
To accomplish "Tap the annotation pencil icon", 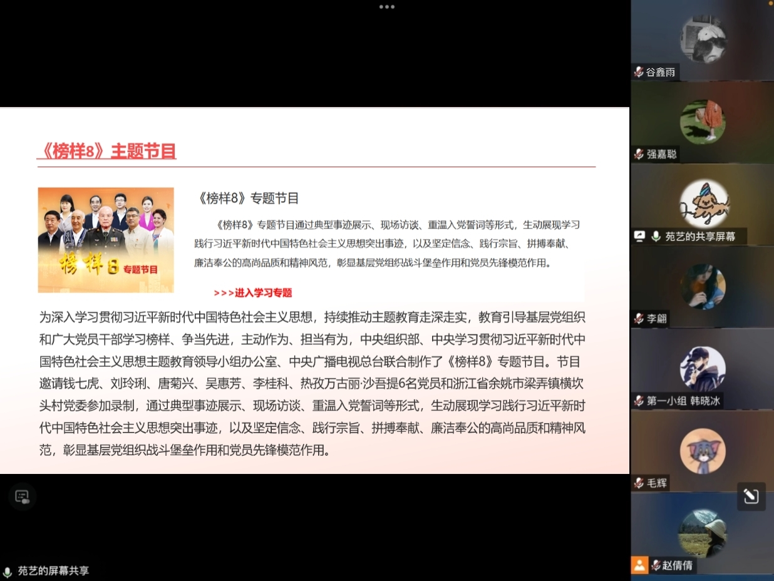I will (x=751, y=496).
